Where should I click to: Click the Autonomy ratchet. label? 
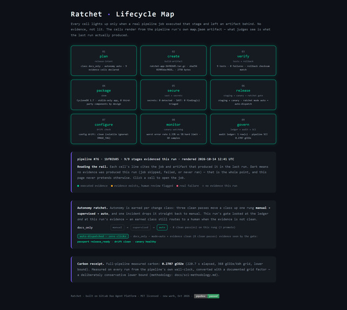click(x=92, y=208)
